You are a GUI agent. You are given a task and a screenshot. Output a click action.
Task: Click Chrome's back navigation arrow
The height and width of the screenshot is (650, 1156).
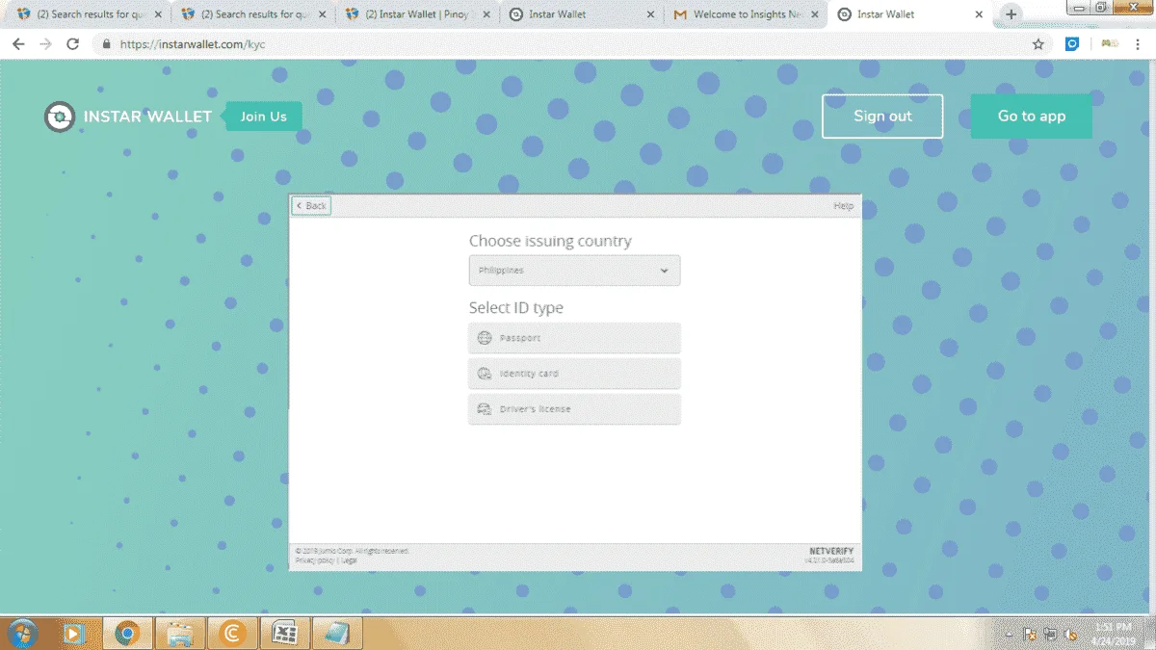(x=18, y=44)
